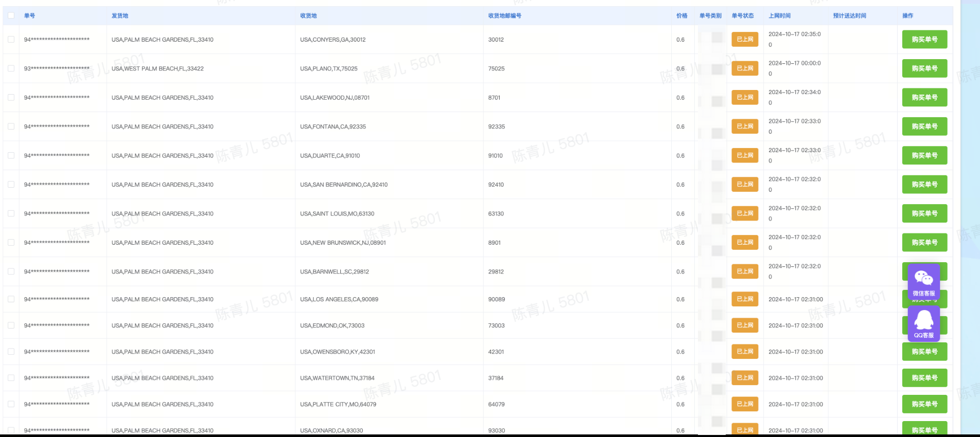Open the QQ customer service widget
Image resolution: width=980 pixels, height=437 pixels.
pos(923,323)
